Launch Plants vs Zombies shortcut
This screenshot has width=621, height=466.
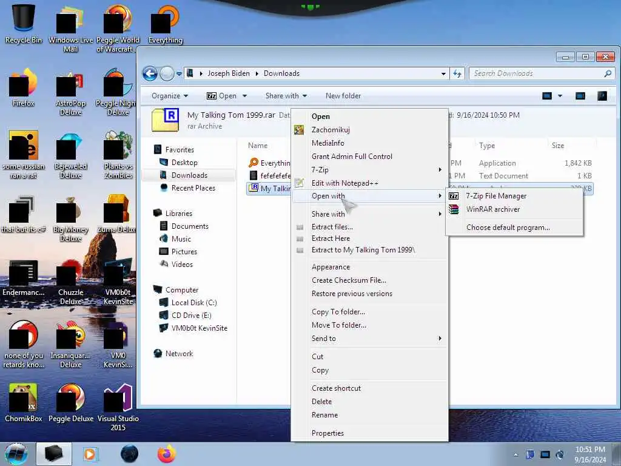click(118, 155)
